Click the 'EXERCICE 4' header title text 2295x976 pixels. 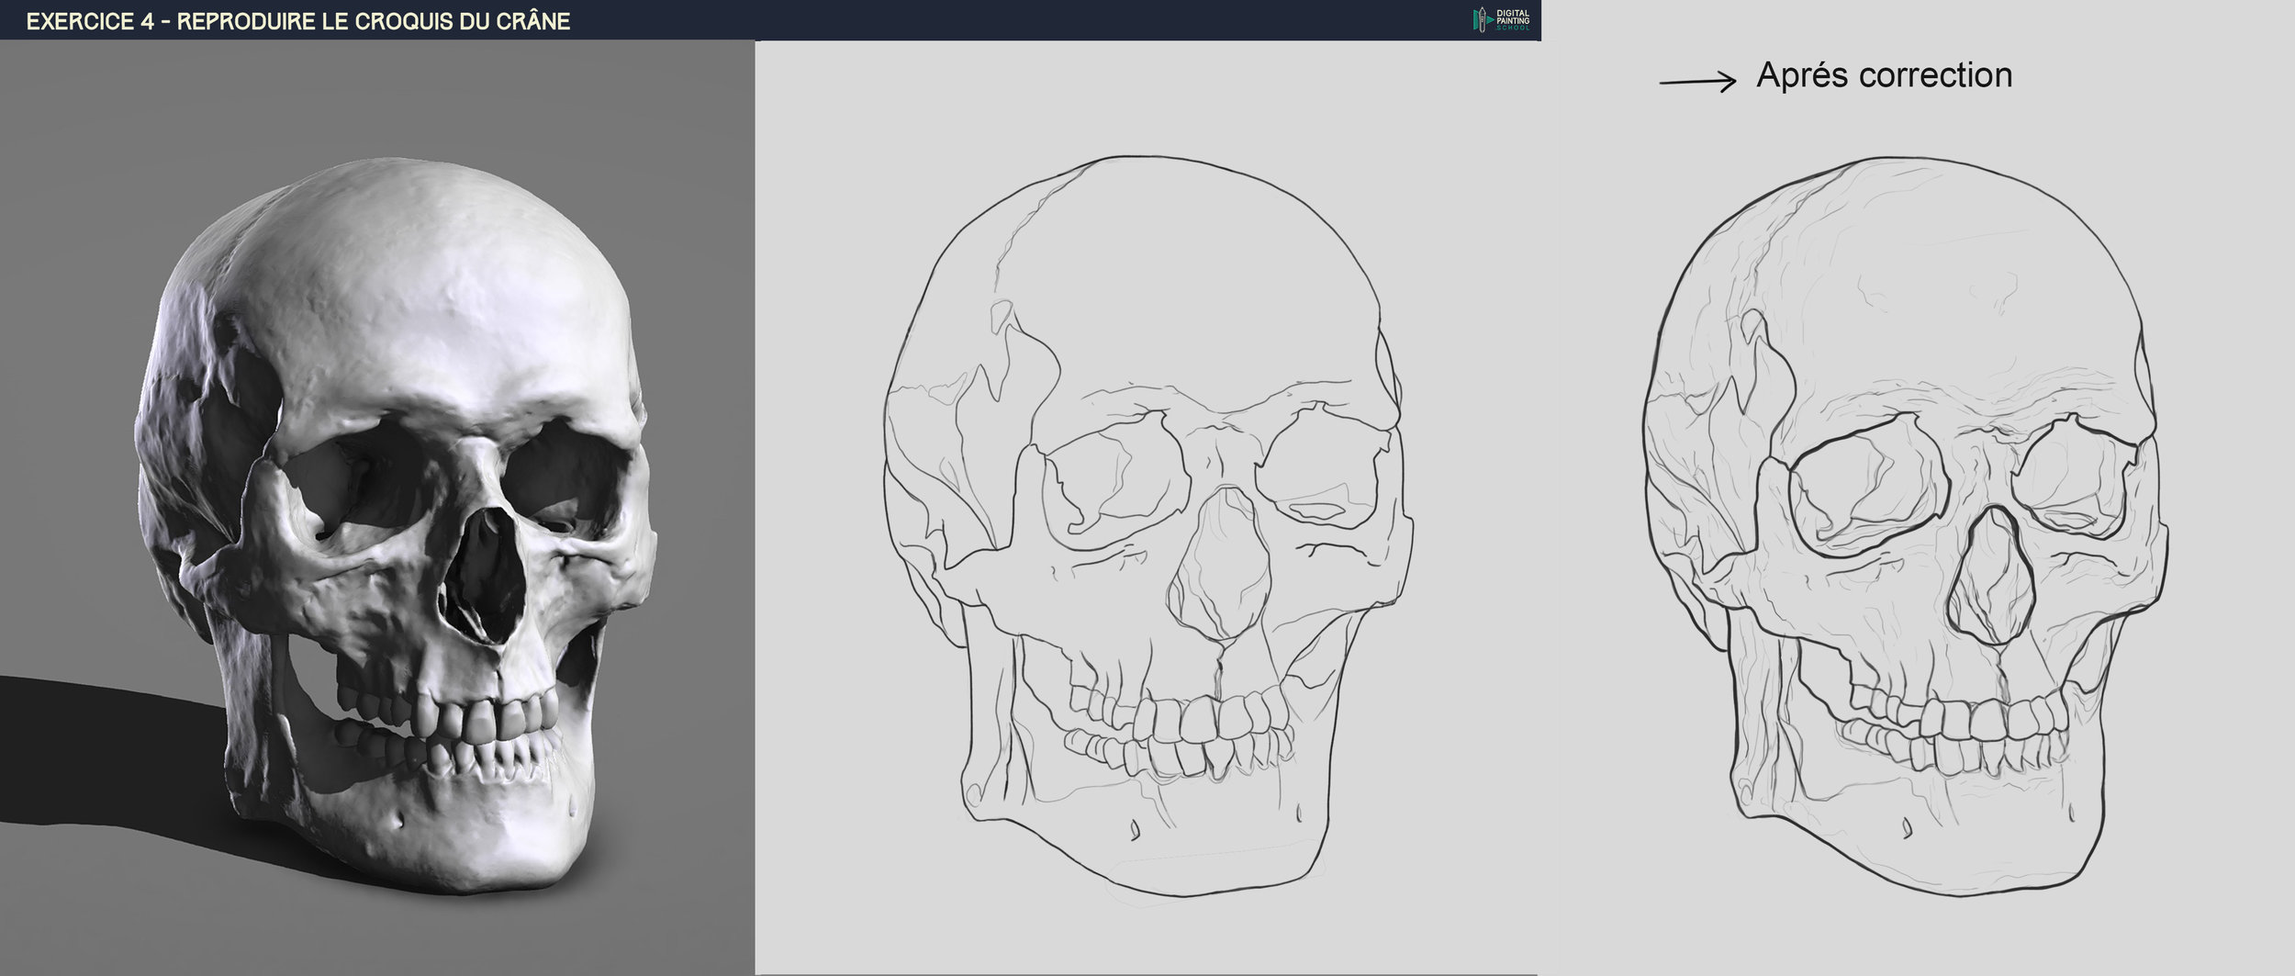[x=298, y=21]
